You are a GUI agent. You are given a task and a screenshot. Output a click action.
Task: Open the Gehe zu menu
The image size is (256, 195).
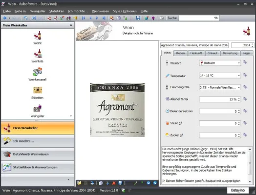(21, 11)
